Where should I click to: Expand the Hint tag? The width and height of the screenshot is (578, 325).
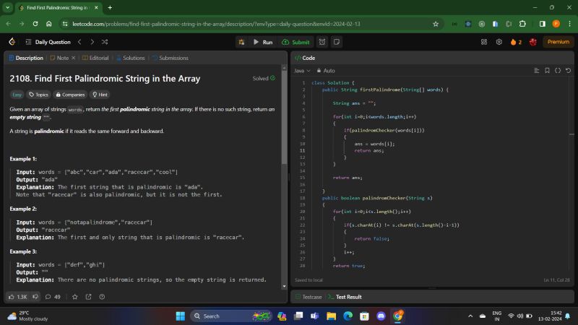[x=100, y=95]
